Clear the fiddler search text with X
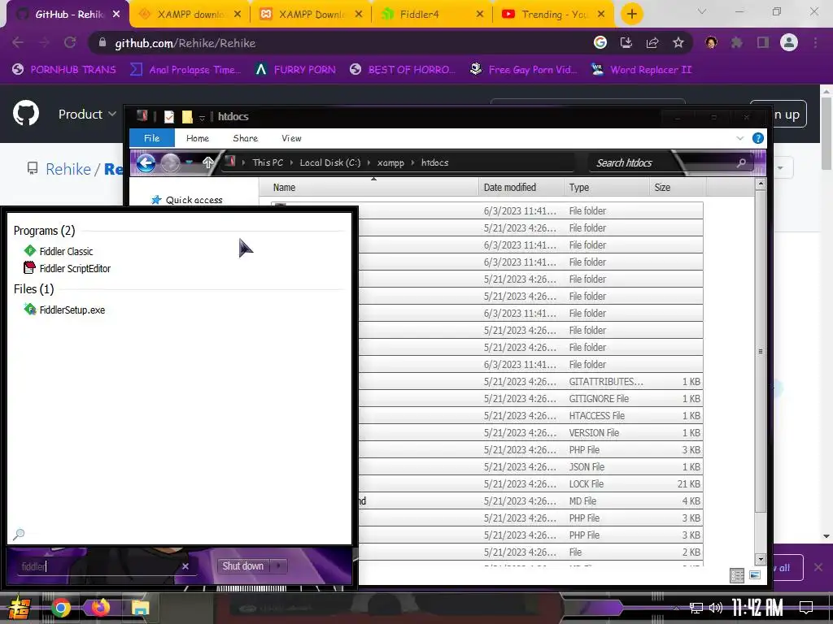Screen dimensions: 833x624 point(185,566)
